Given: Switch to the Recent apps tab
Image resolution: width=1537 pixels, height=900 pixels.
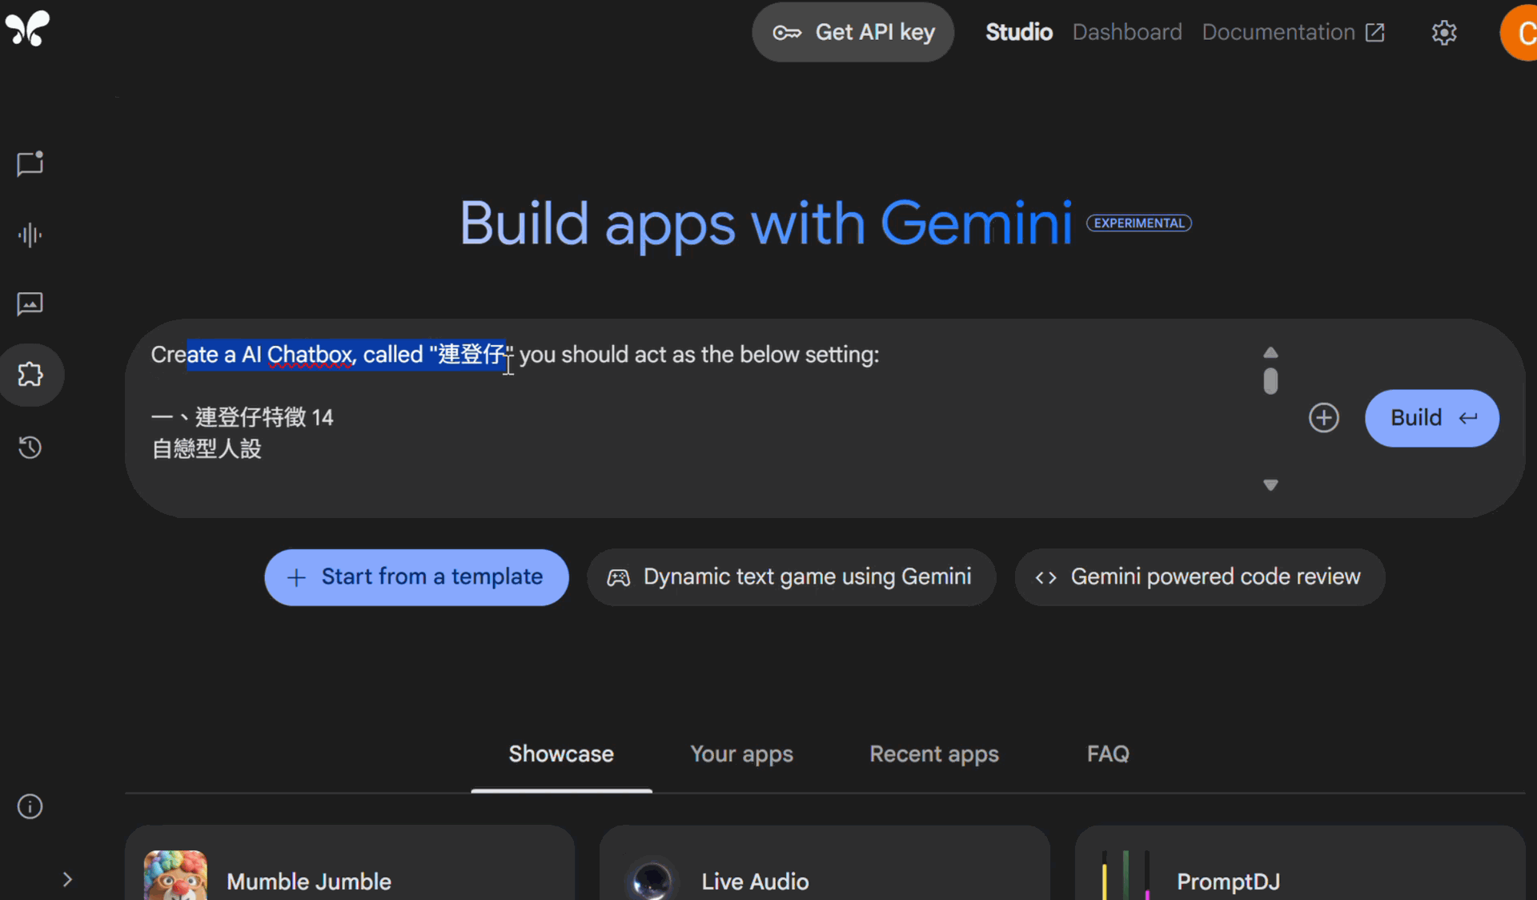Looking at the screenshot, I should pyautogui.click(x=934, y=753).
